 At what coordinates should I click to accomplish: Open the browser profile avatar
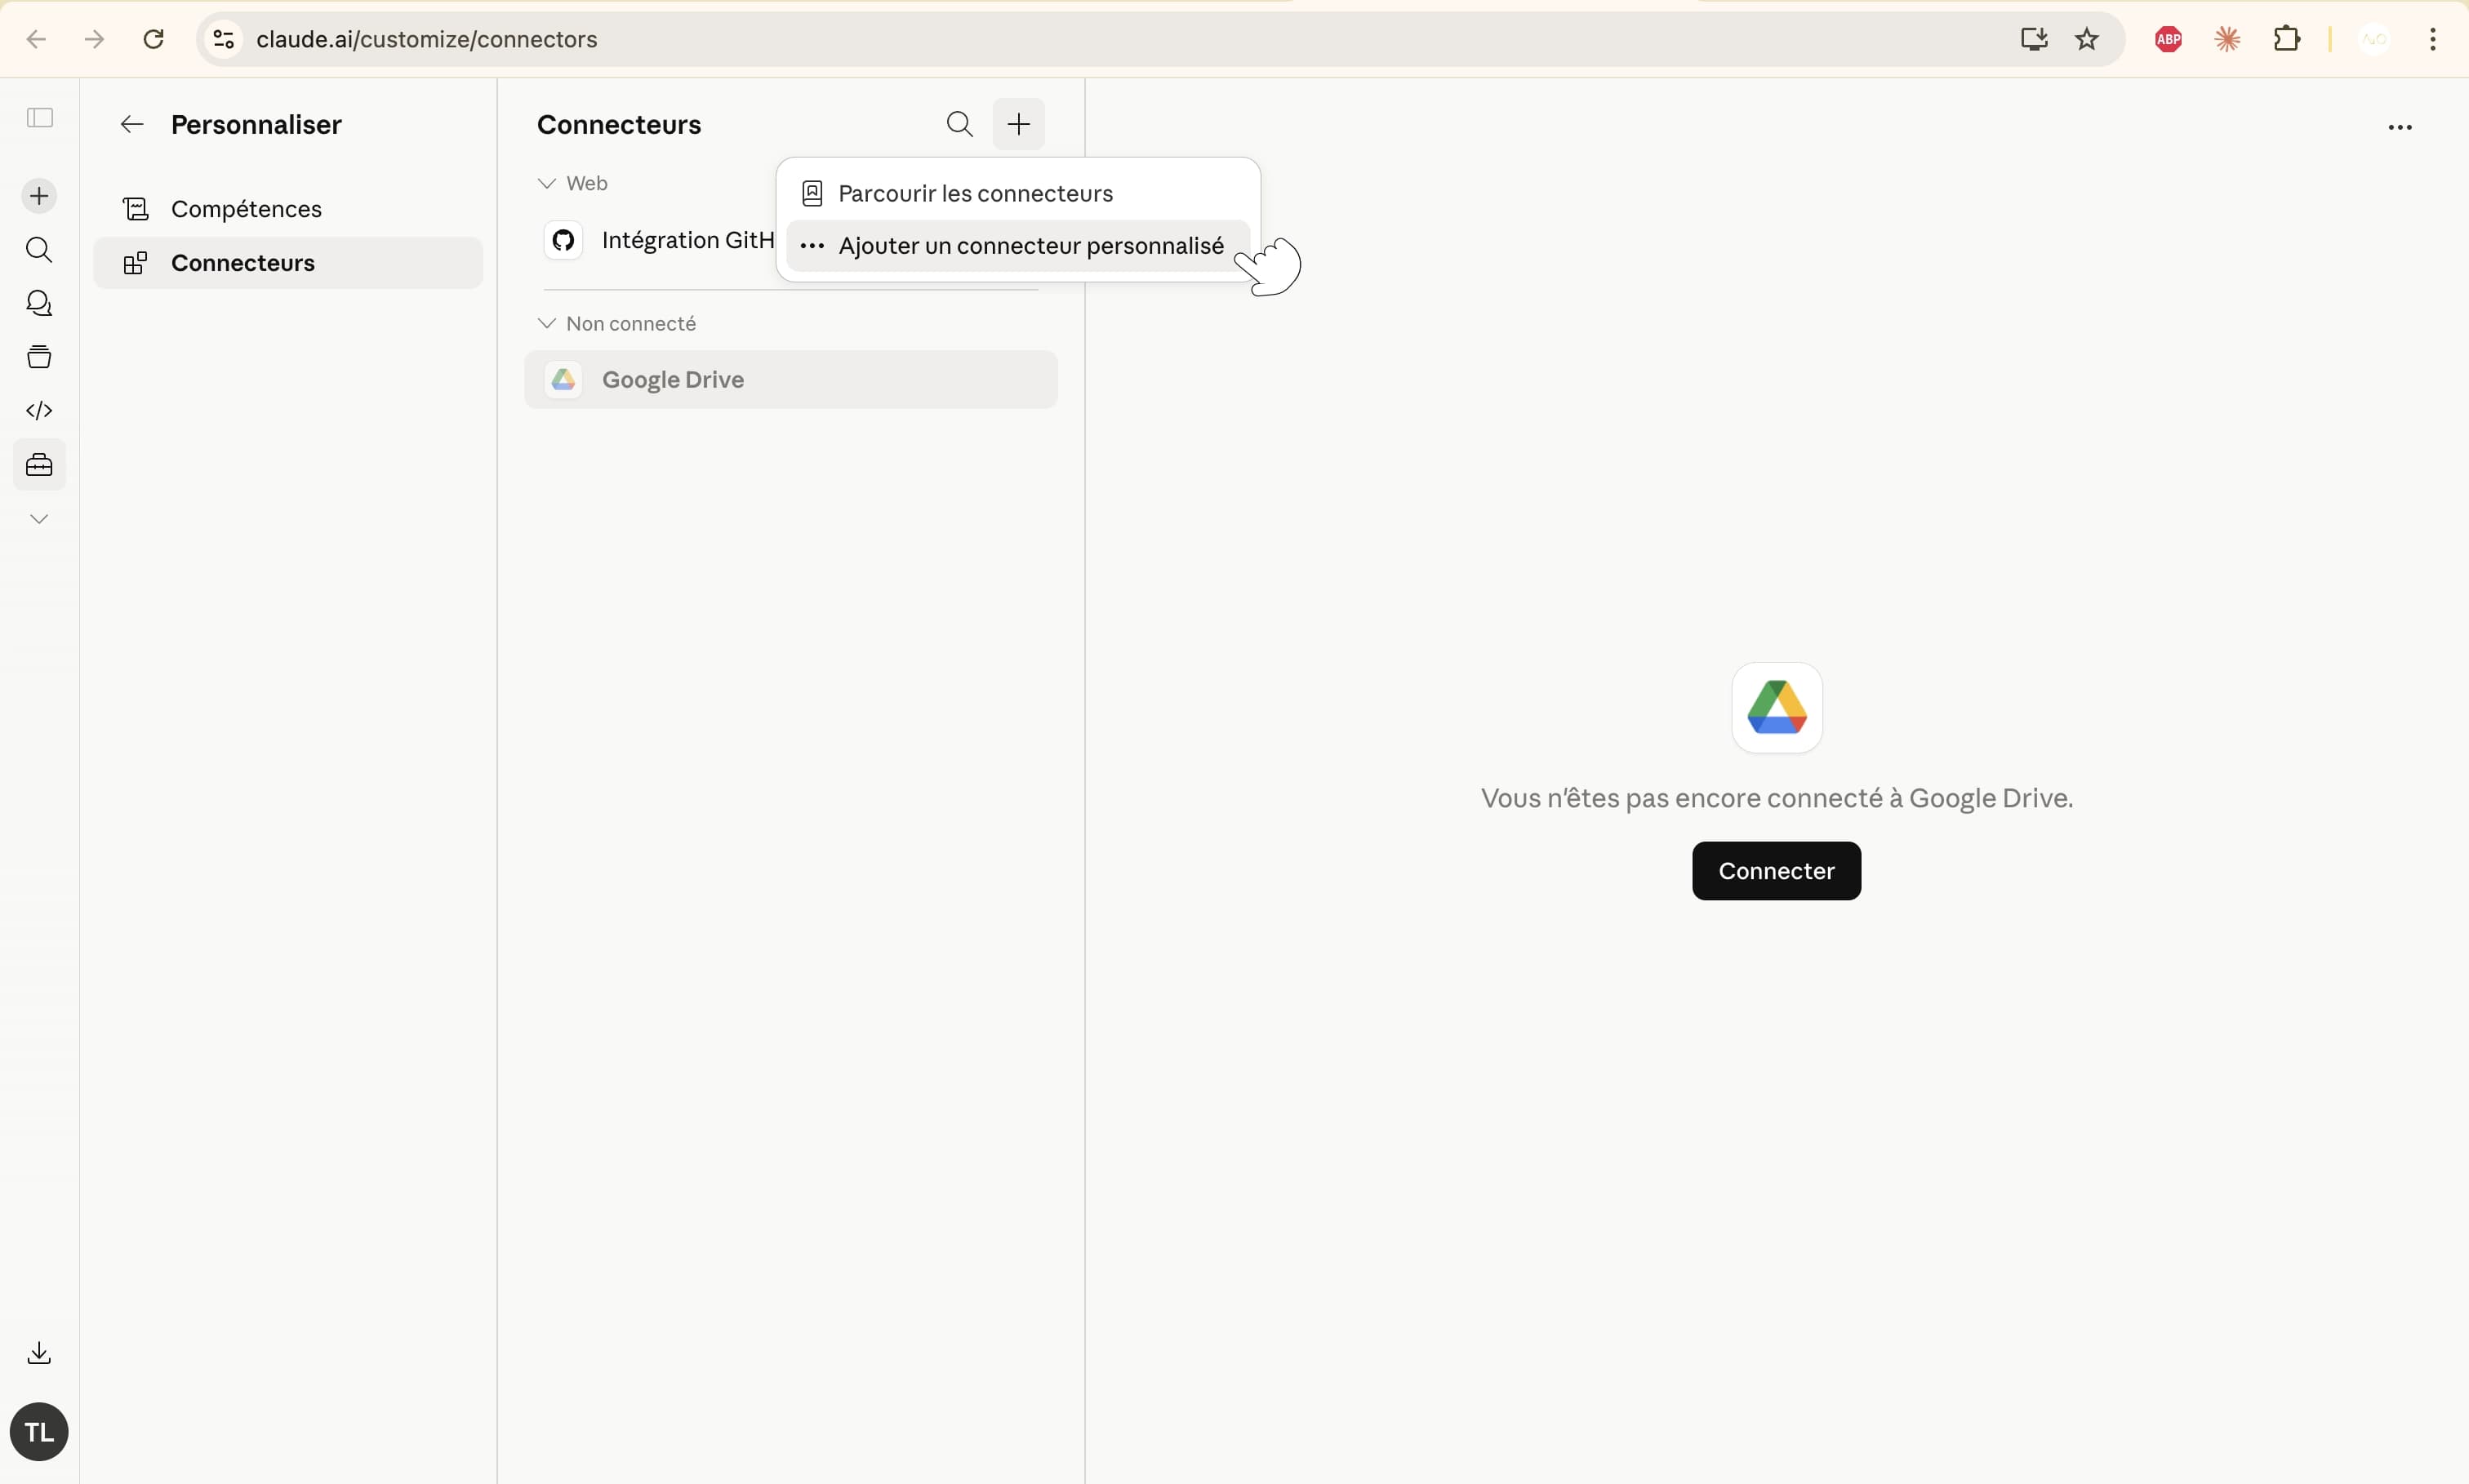pyautogui.click(x=2374, y=39)
